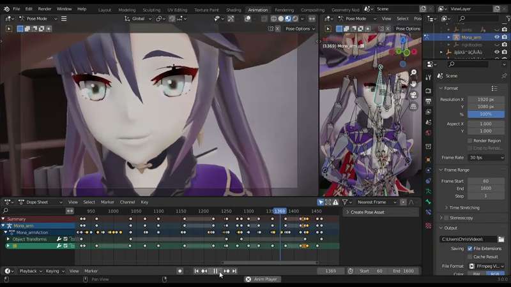Select material preview shading mode
This screenshot has height=287, width=511.
click(288, 18)
